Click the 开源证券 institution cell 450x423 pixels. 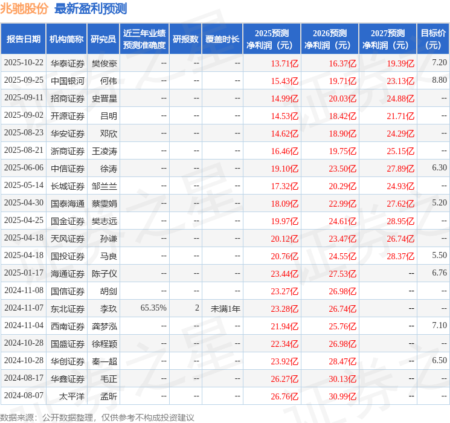[68, 116]
